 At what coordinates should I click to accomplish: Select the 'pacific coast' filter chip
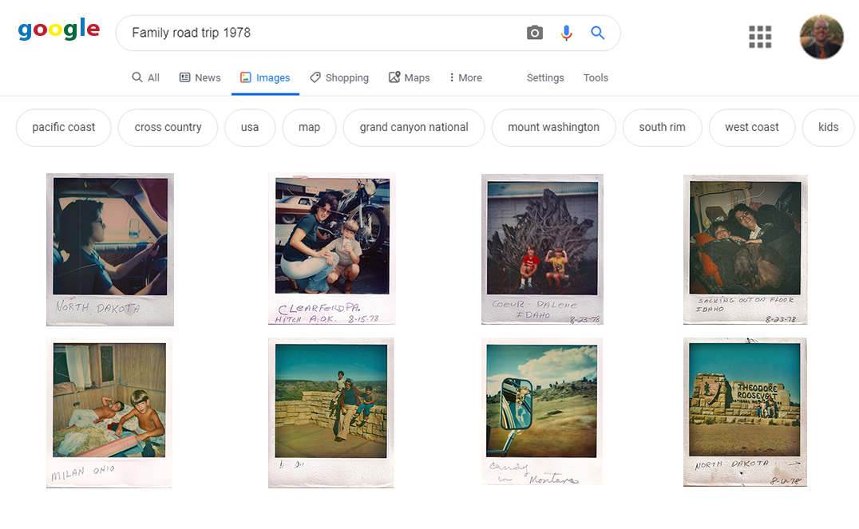tap(64, 128)
